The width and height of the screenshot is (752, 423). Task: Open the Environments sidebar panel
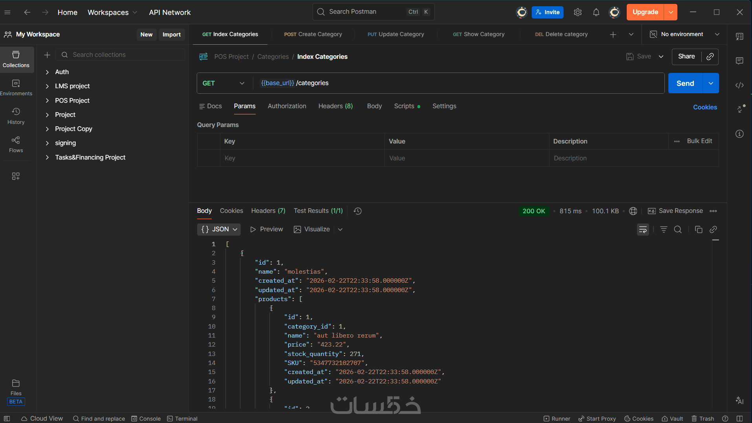(x=16, y=87)
